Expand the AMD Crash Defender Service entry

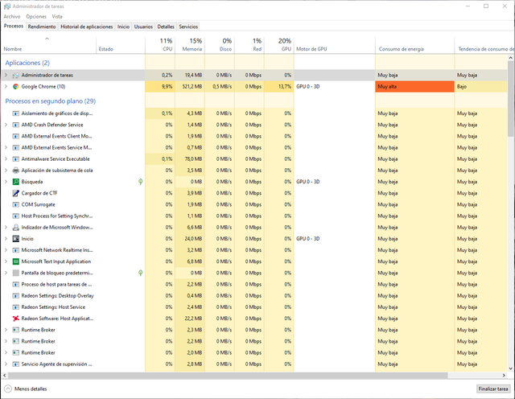[x=6, y=125]
